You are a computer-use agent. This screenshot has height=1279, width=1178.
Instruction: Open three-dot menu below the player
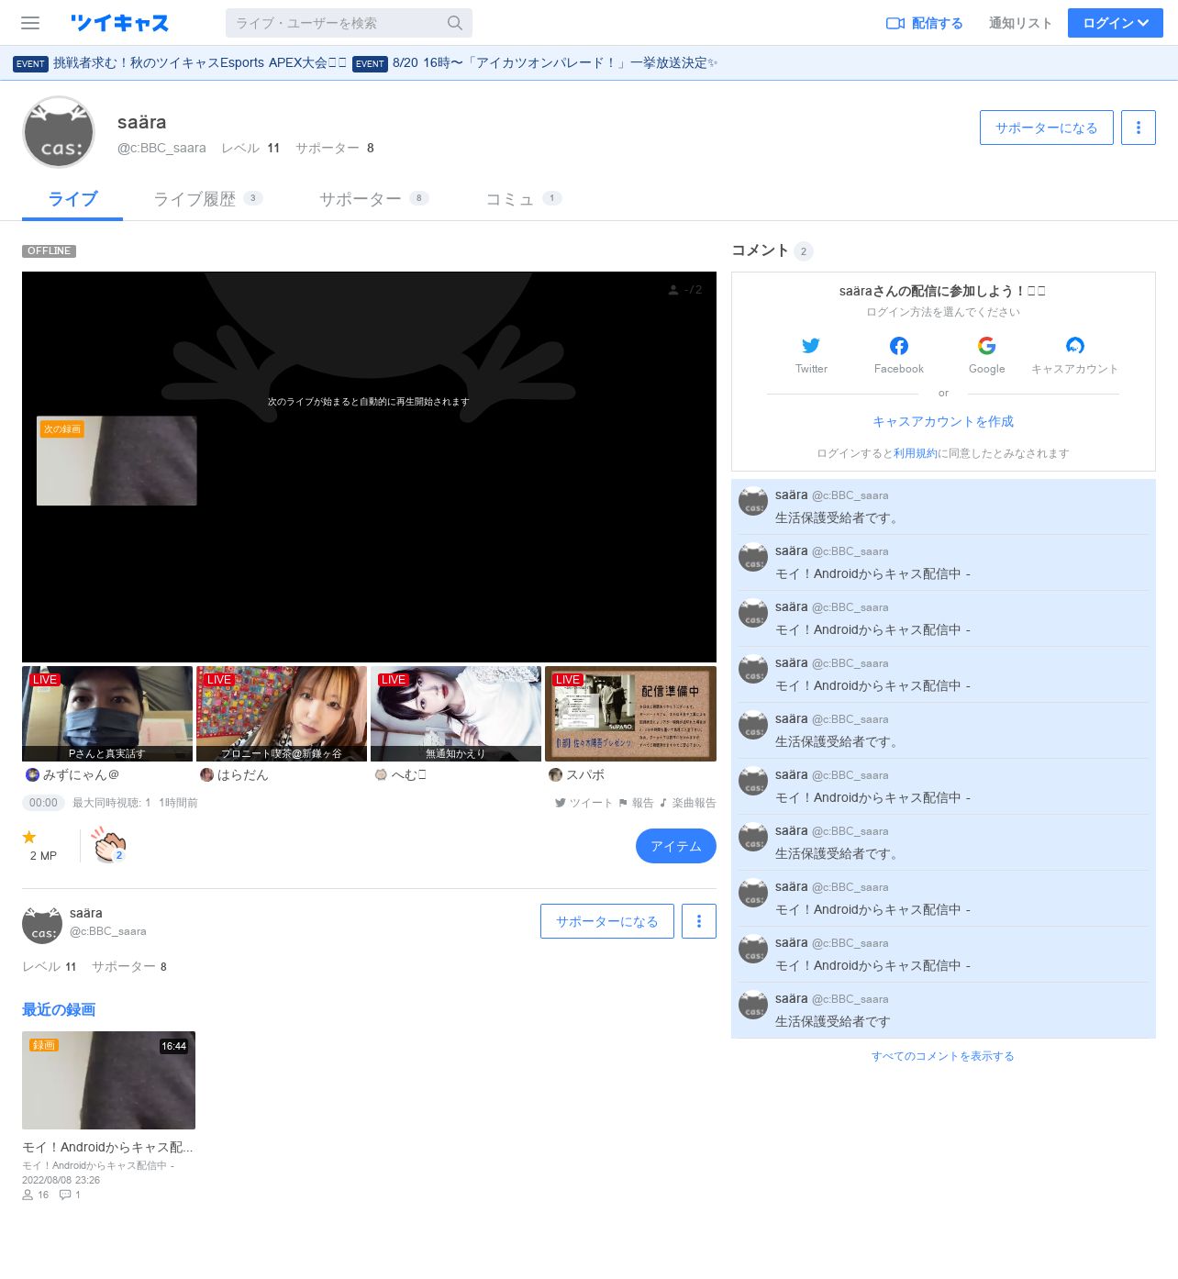(699, 921)
